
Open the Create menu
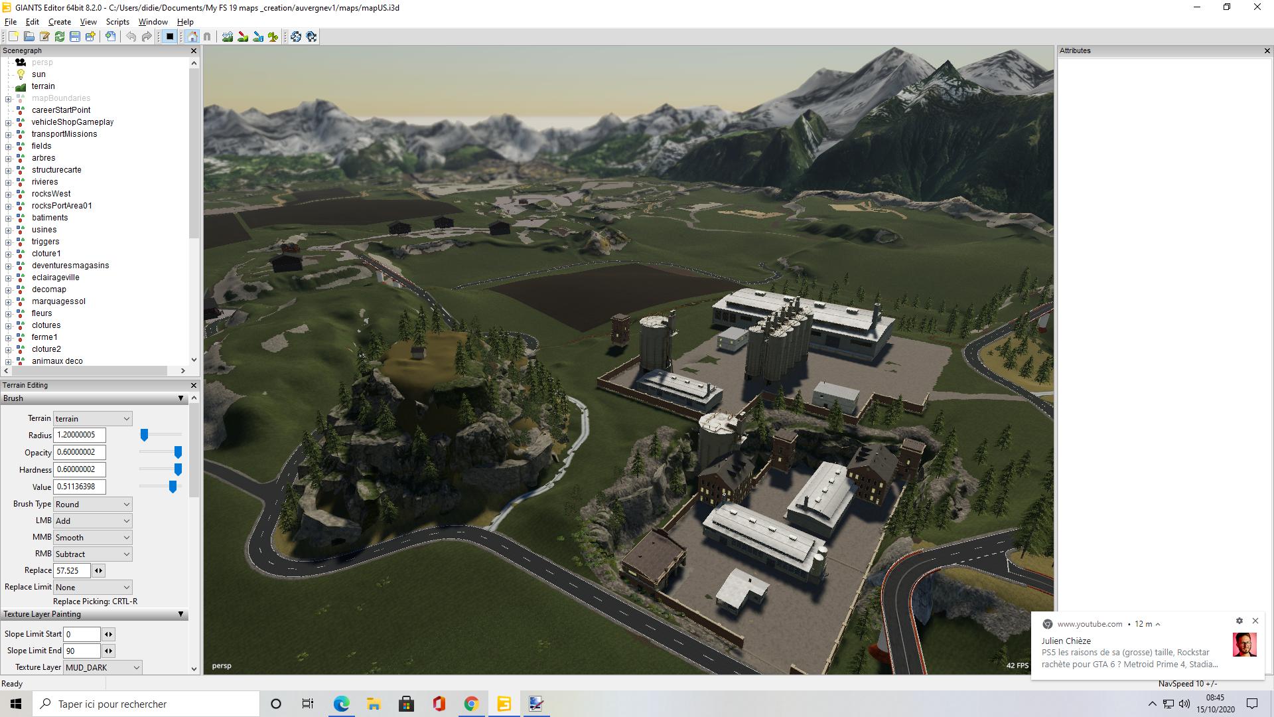click(59, 22)
